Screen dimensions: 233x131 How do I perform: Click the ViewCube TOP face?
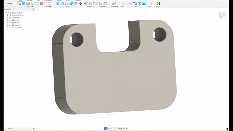pyautogui.click(x=224, y=15)
